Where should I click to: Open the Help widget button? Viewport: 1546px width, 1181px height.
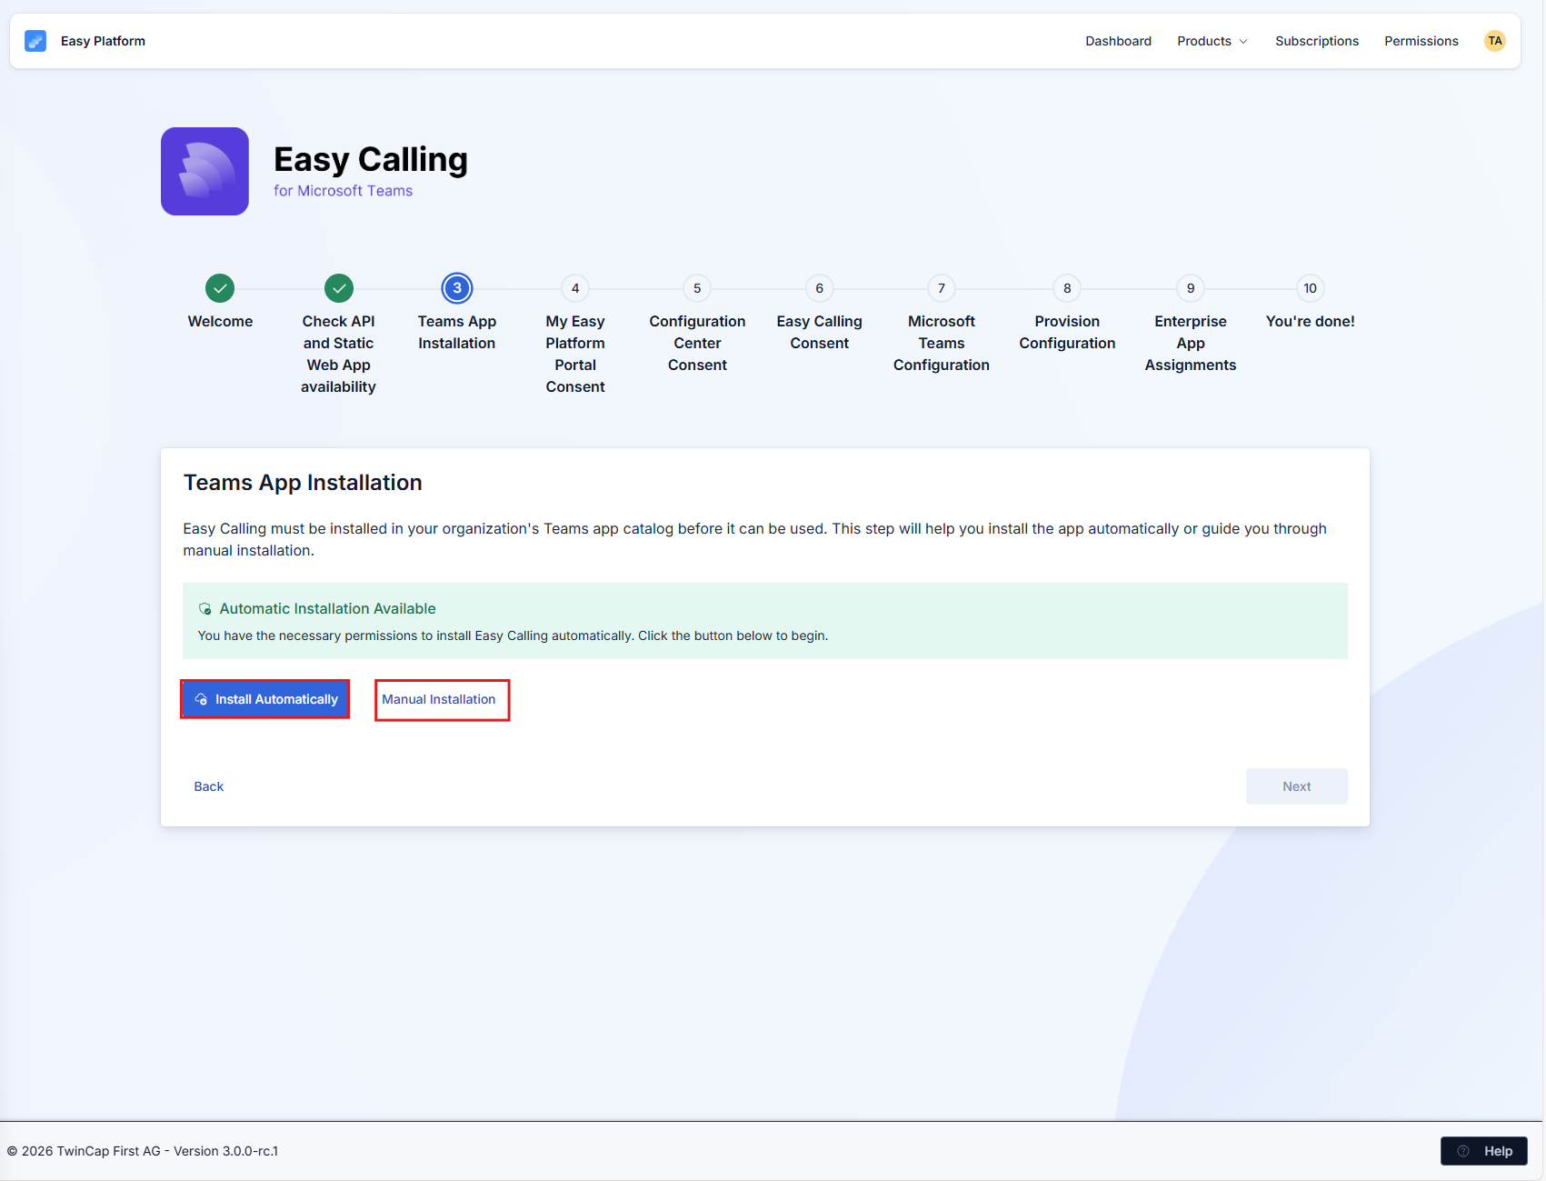click(x=1484, y=1151)
